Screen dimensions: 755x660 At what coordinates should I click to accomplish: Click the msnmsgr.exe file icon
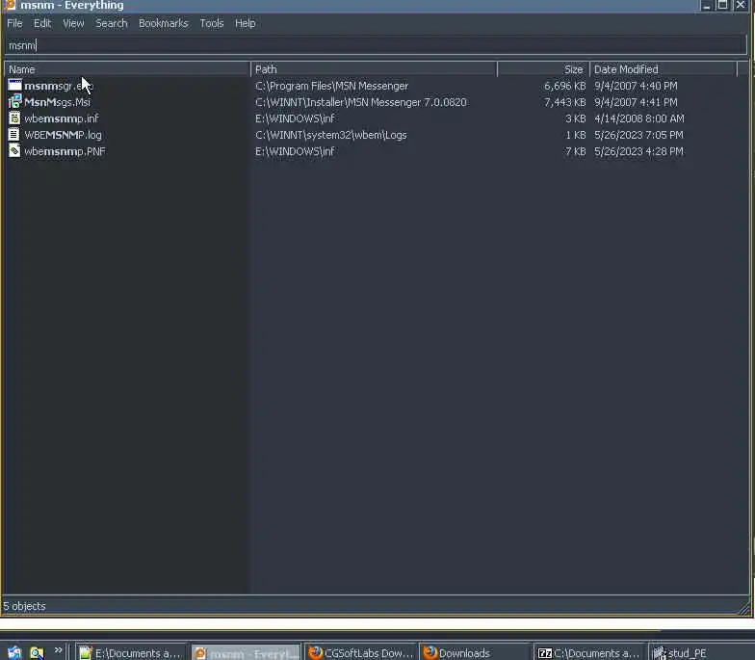15,85
